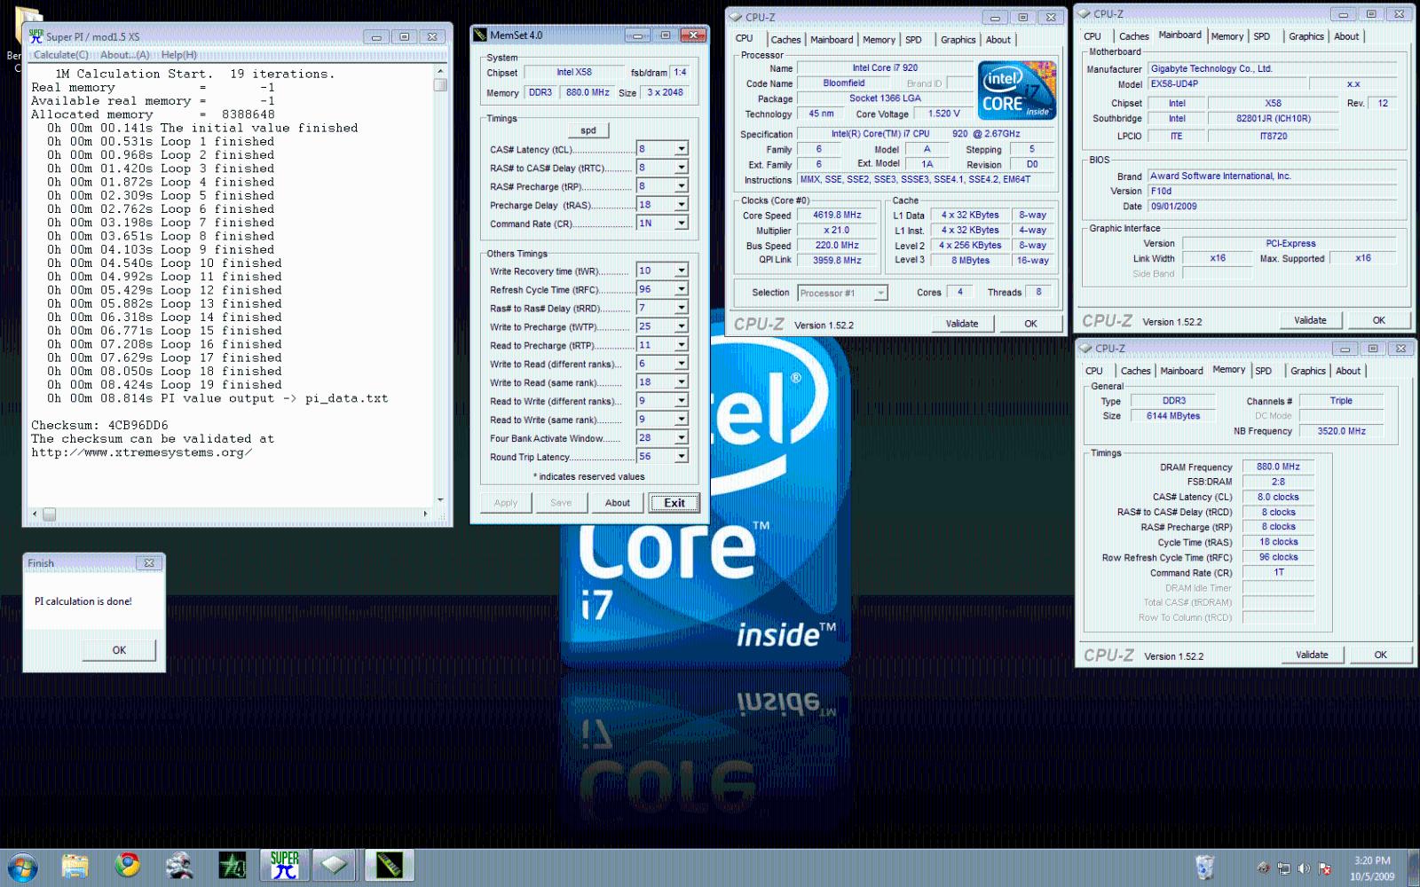Screen dimensions: 1420x887
Task: Launch Google Chrome from the taskbar
Action: pos(127,865)
